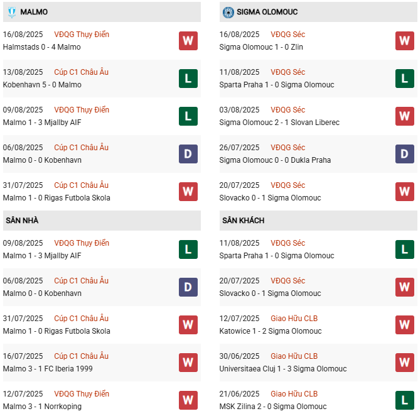The width and height of the screenshot is (418, 416).
Task: Click W badge for Sigma Olomouc 1 - 0 Zlin
Action: click(404, 41)
